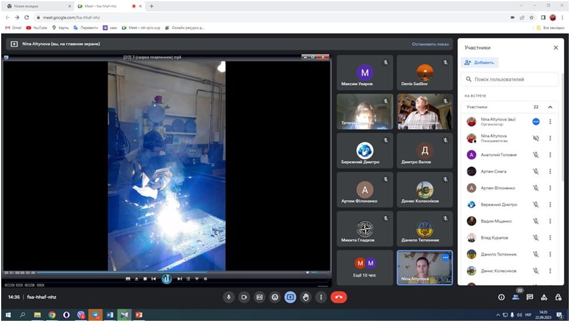This screenshot has width=570, height=322.
Task: Open options menu for Бережний Дмитро in list
Action: coord(550,205)
